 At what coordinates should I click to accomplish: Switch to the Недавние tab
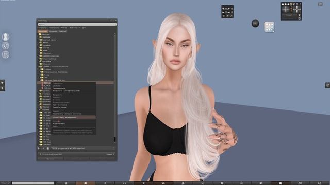click(x=53, y=31)
